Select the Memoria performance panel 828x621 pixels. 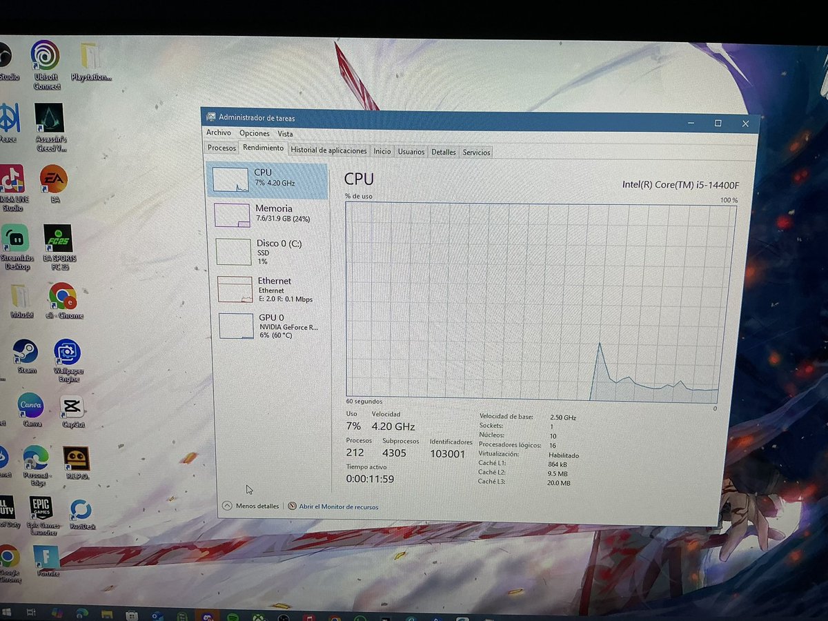[269, 215]
